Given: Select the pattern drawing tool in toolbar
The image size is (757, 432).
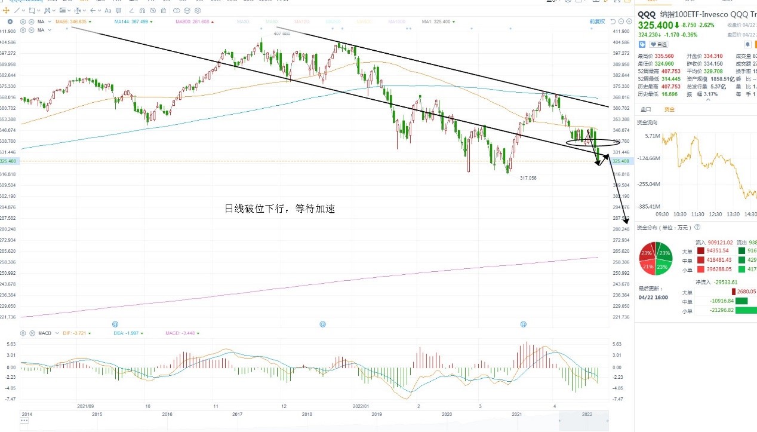Looking at the screenshot, I should pyautogui.click(x=47, y=10).
